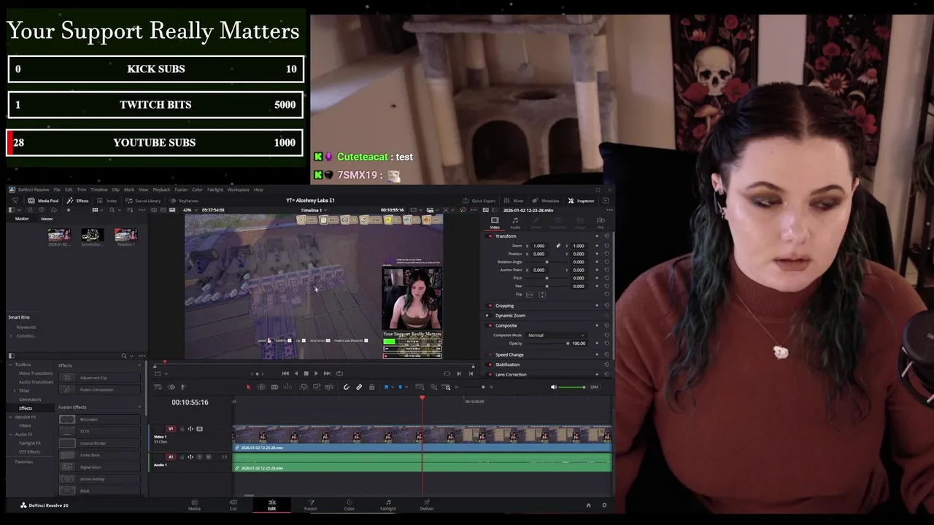The width and height of the screenshot is (934, 525).
Task: Click the Quick Export button
Action: click(479, 201)
